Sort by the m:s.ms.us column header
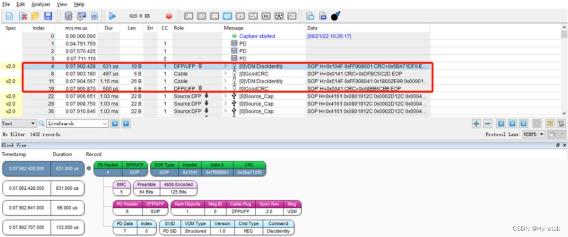The width and height of the screenshot is (568, 237). (77, 28)
